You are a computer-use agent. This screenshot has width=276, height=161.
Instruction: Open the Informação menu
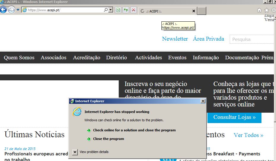(x=206, y=58)
